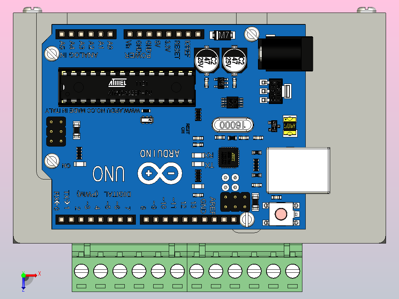
Task: Click the blue Z axis arrow of the triad
Action: click(x=23, y=283)
